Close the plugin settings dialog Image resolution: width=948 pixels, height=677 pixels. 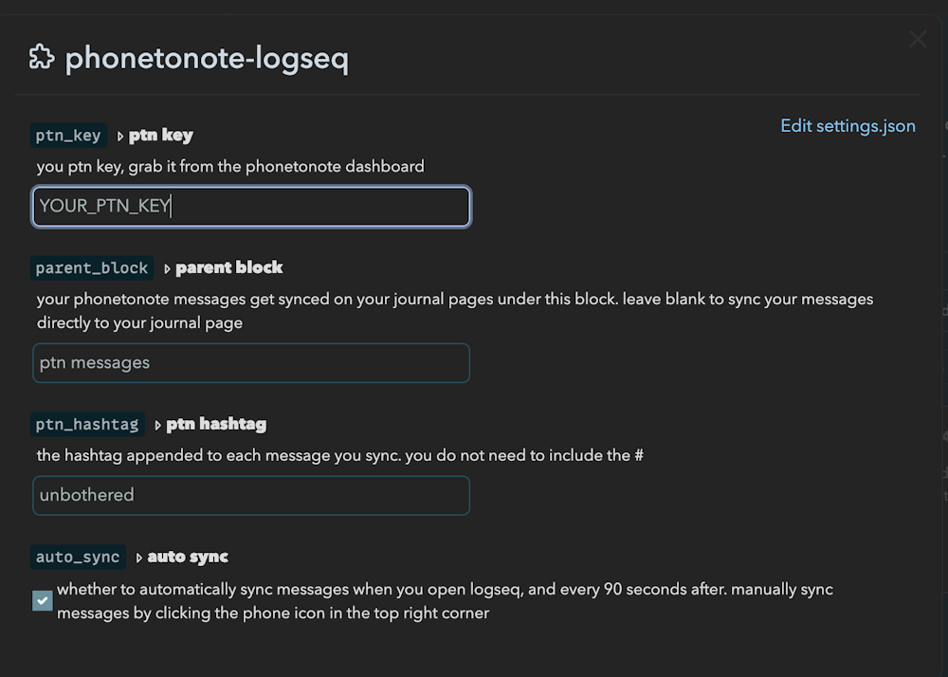(917, 39)
